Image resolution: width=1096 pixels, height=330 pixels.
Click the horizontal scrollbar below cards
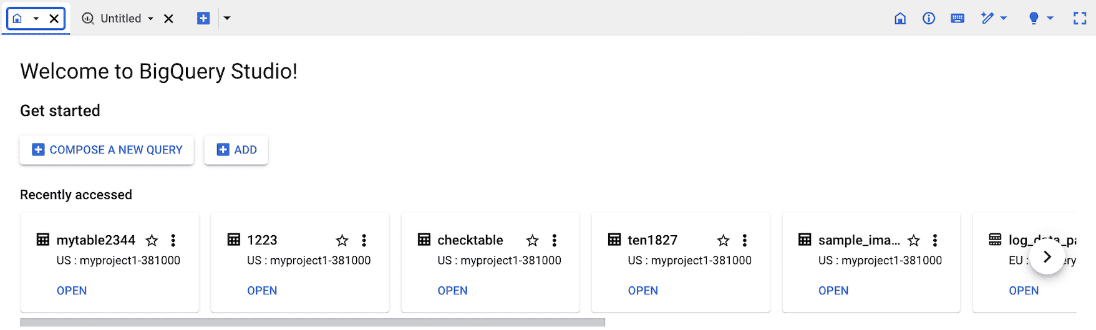(x=313, y=323)
